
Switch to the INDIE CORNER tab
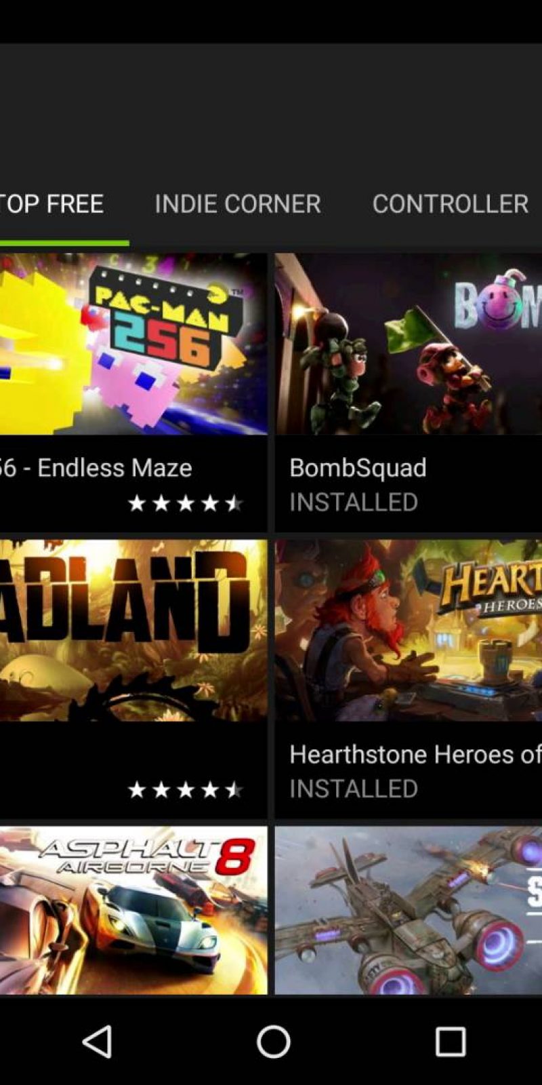coord(238,203)
